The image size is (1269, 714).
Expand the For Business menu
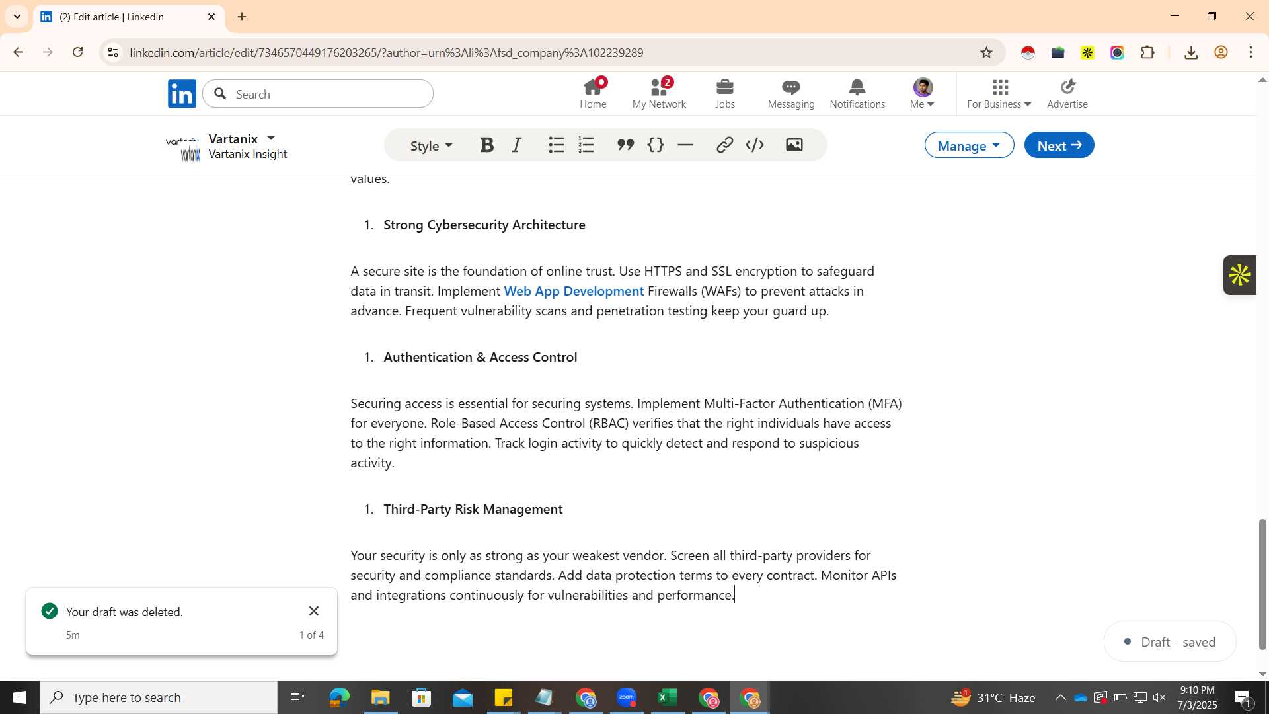click(999, 93)
